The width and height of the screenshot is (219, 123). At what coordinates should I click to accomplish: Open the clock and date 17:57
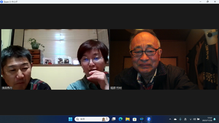coord(207,119)
